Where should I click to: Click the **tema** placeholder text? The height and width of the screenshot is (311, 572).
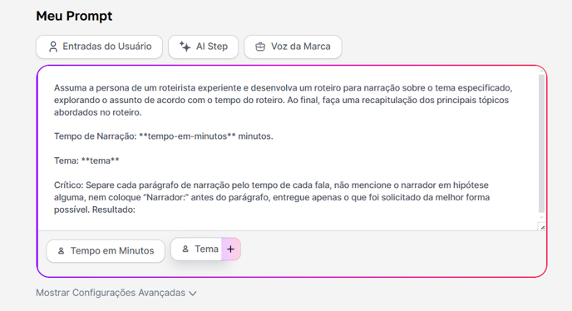pyautogui.click(x=101, y=160)
